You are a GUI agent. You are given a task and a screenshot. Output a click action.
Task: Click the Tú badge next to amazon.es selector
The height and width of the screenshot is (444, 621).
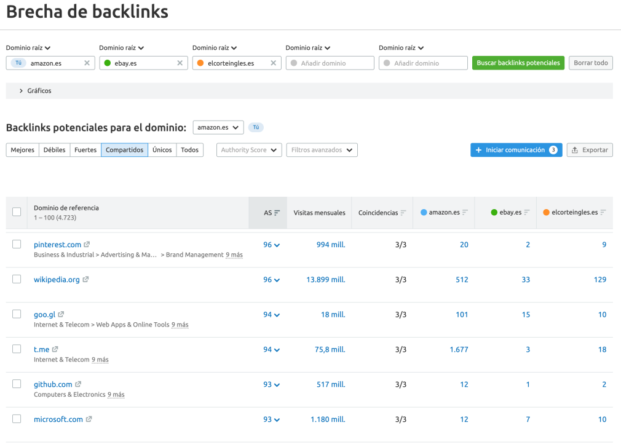point(256,127)
